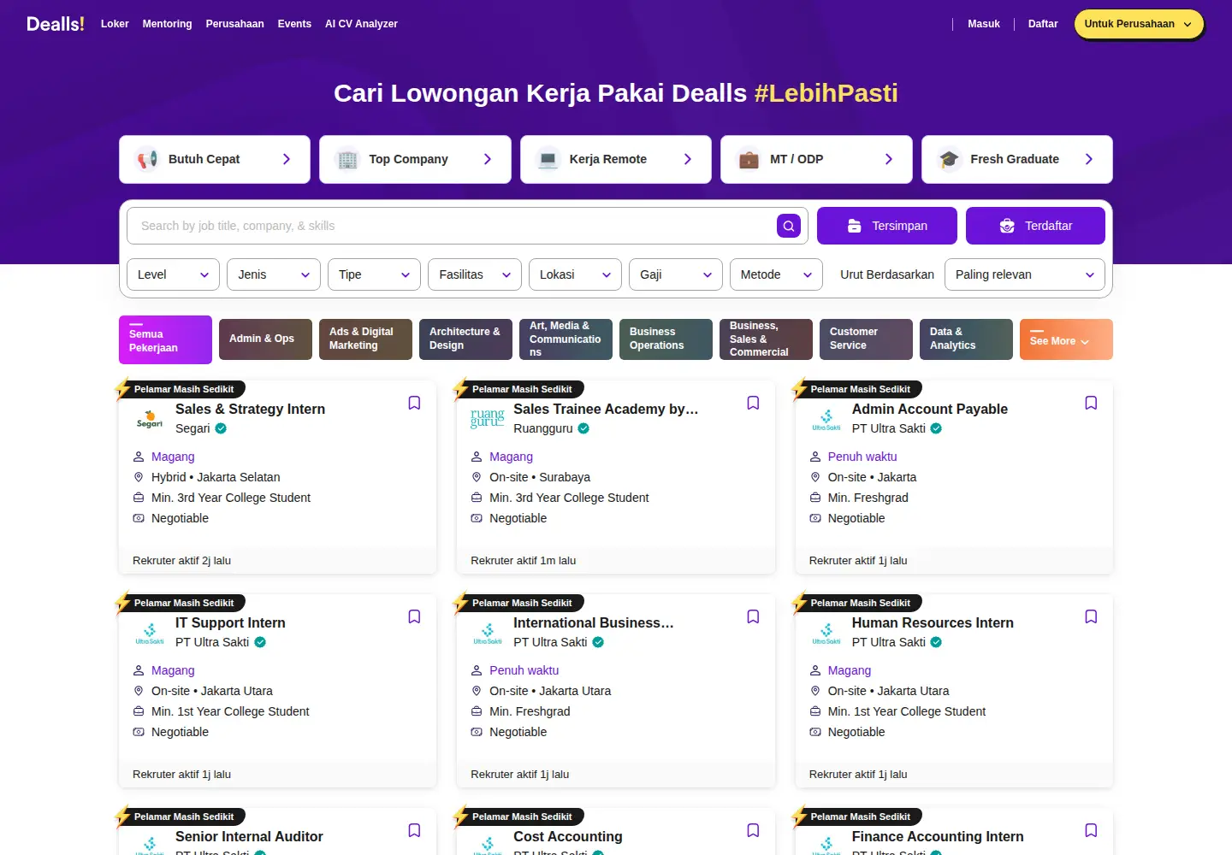Expand See More job categories
Screen dimensions: 1232x855
click(1066, 339)
